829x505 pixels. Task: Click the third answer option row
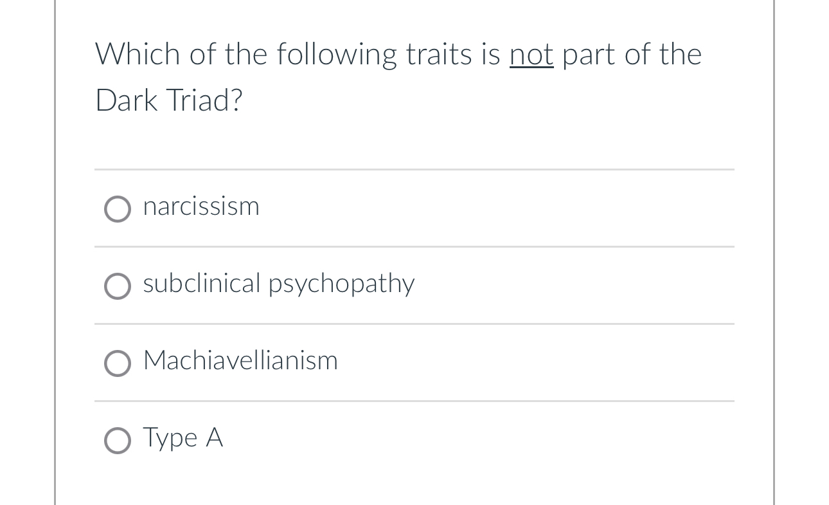click(x=415, y=362)
